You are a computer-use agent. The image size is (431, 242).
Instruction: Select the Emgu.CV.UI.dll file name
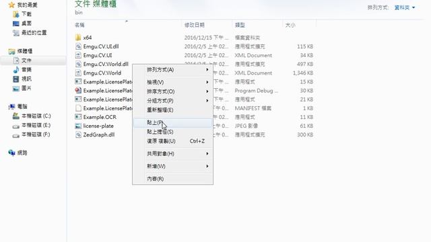click(x=101, y=46)
